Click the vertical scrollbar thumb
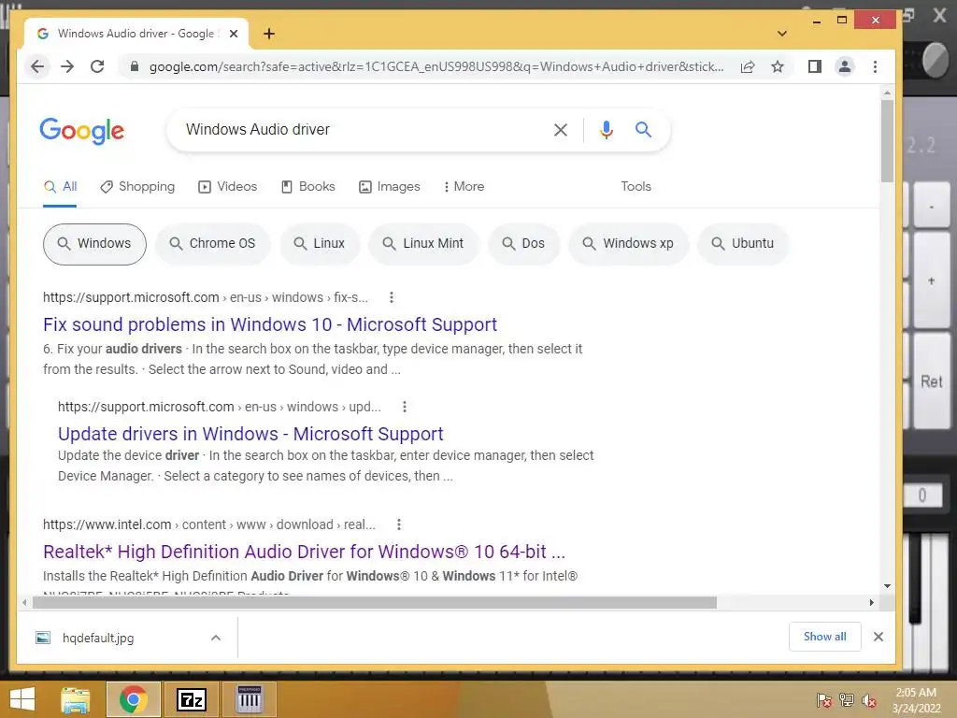Image resolution: width=957 pixels, height=718 pixels. click(887, 140)
